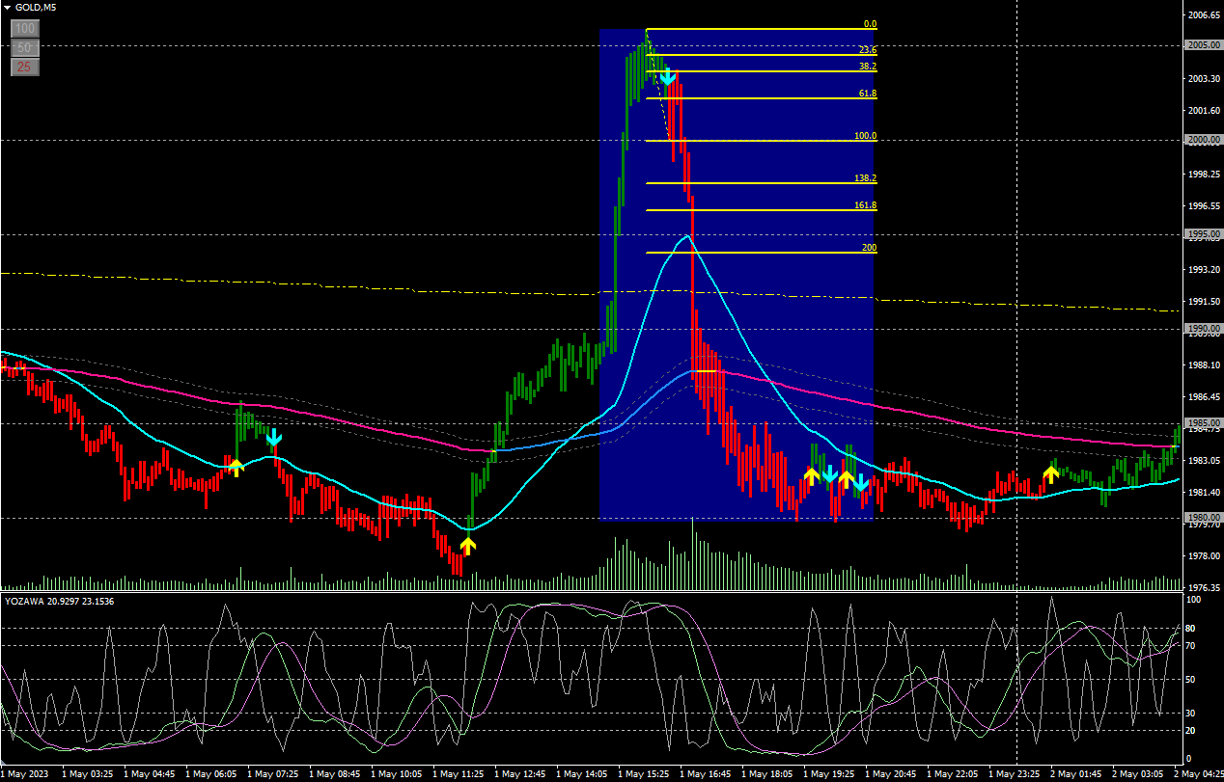This screenshot has width=1224, height=782.
Task: Click the yellow up arrow near 06:05
Action: pyautogui.click(x=236, y=468)
